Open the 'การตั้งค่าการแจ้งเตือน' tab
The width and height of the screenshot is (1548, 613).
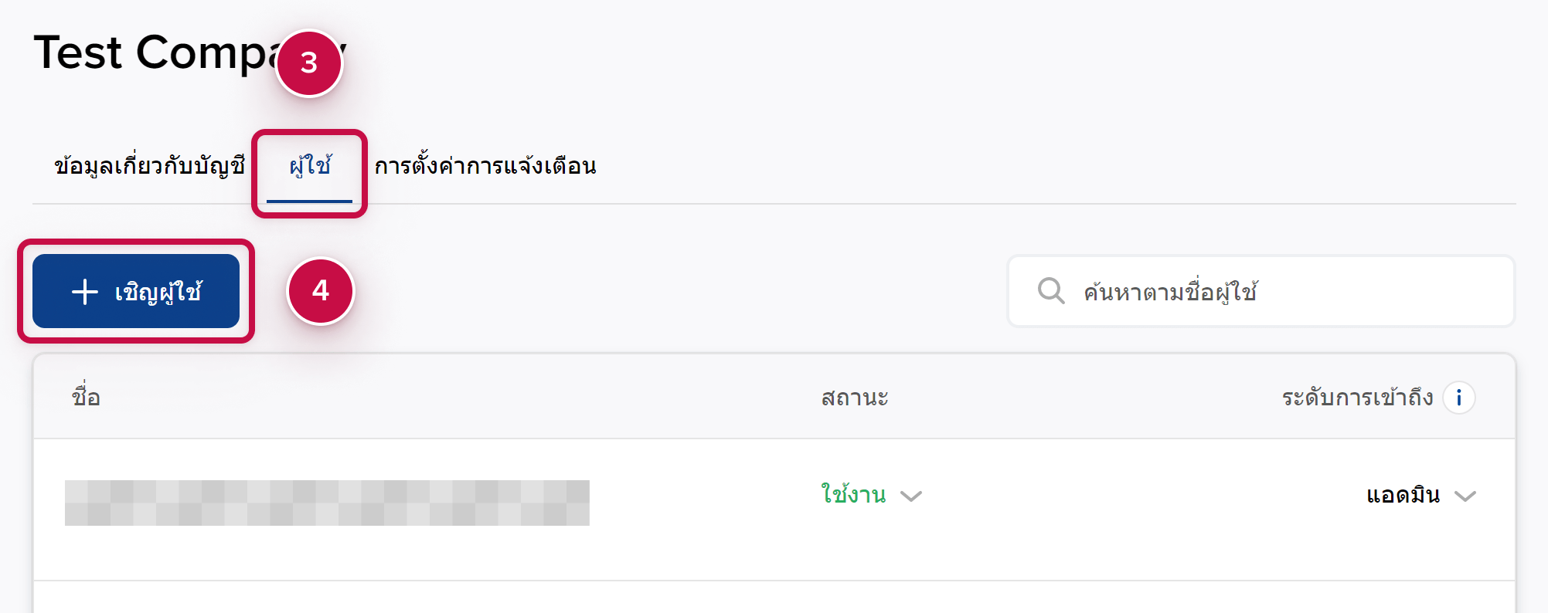[485, 166]
